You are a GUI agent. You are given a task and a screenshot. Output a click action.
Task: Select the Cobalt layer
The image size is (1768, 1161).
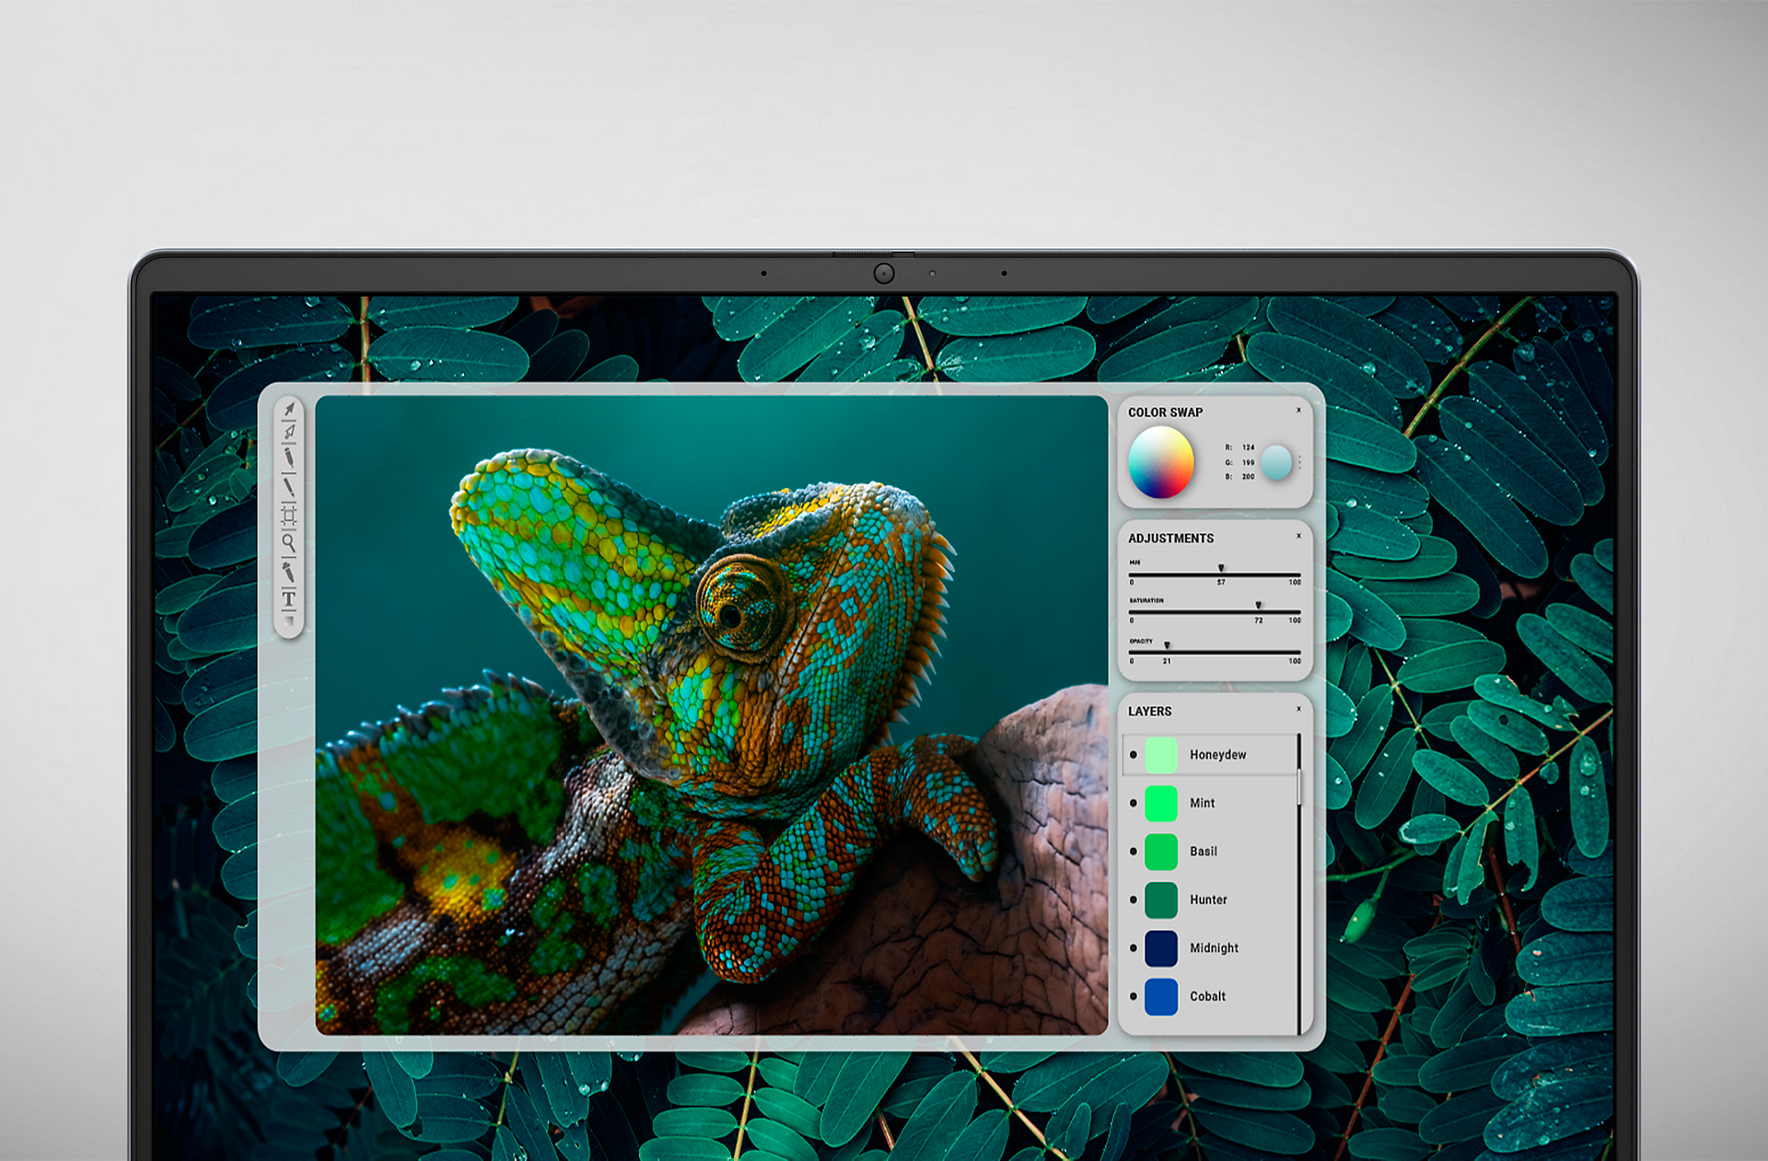(1207, 996)
